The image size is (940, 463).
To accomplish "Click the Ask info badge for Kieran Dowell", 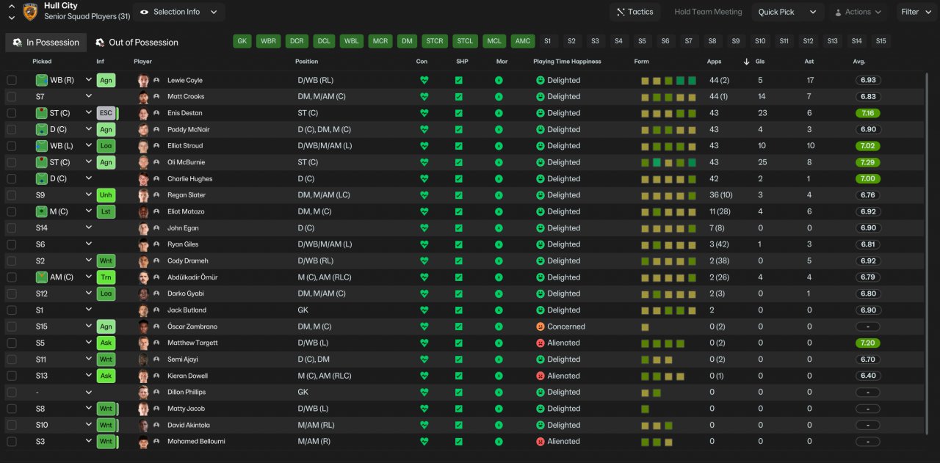I will [x=106, y=376].
